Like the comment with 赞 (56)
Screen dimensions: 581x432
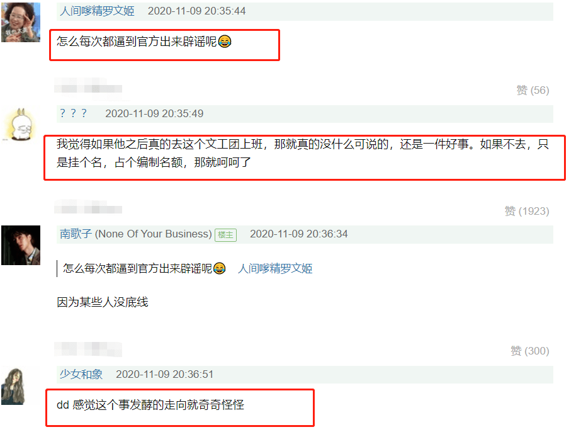(x=533, y=90)
